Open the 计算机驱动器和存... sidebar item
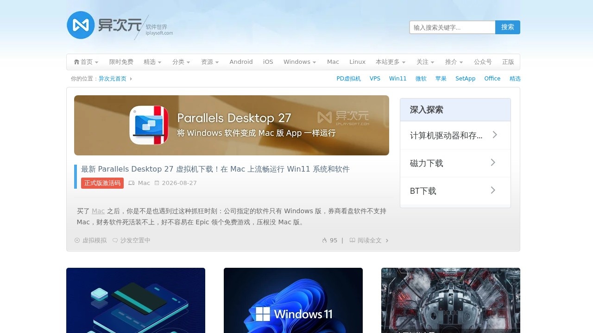Image resolution: width=593 pixels, height=333 pixels. (x=455, y=136)
